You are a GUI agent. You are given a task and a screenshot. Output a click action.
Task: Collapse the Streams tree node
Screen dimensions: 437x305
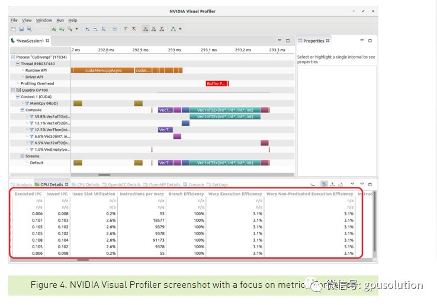(x=23, y=156)
